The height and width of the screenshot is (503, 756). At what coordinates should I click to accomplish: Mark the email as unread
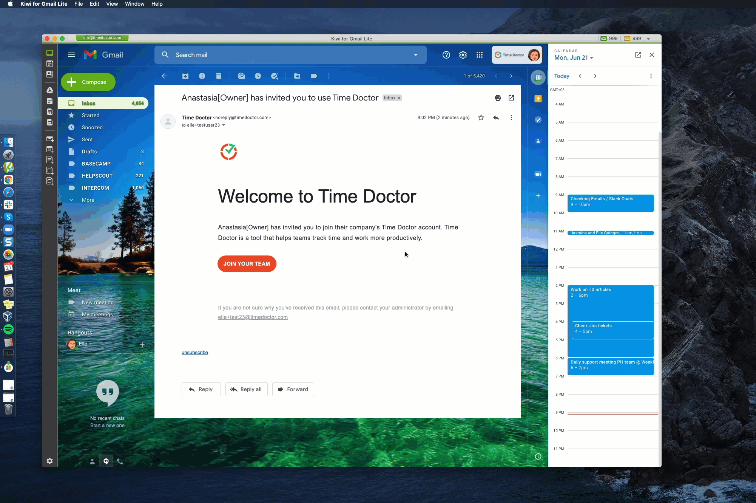[x=241, y=76]
